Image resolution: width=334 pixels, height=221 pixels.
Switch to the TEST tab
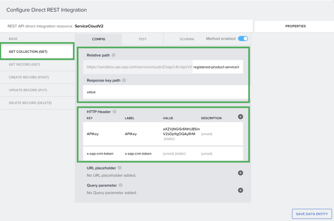143,39
